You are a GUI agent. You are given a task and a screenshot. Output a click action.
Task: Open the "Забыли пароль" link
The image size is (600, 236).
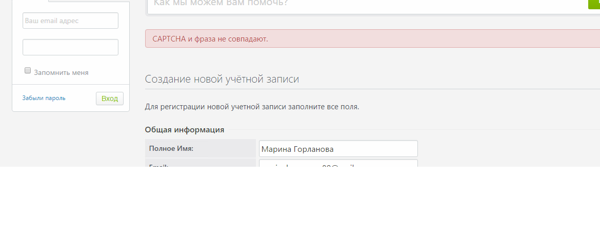44,98
